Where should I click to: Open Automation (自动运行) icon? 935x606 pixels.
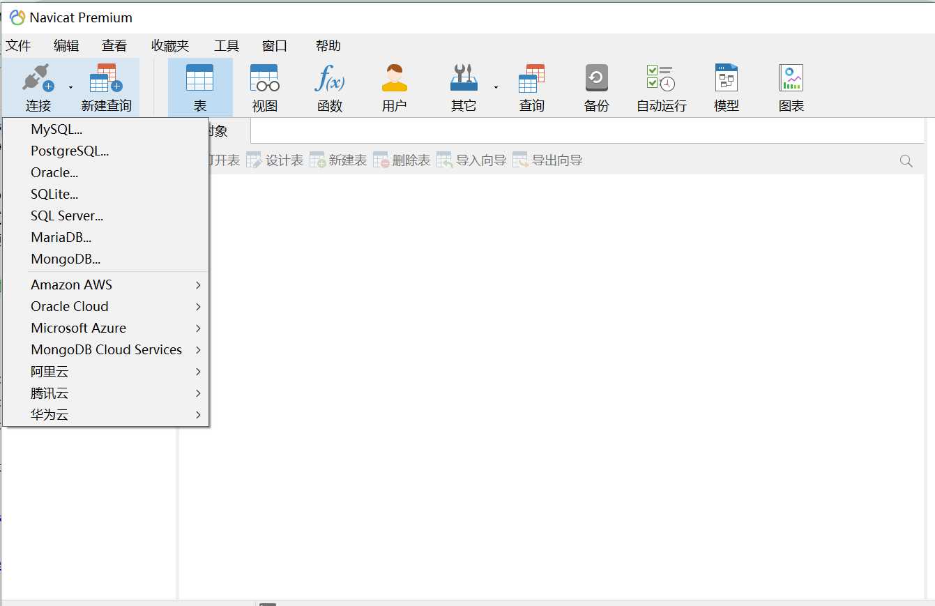click(x=661, y=77)
